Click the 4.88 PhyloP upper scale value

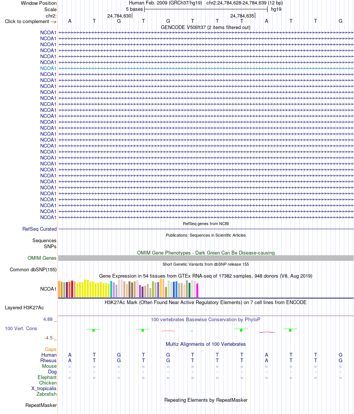pos(48,319)
